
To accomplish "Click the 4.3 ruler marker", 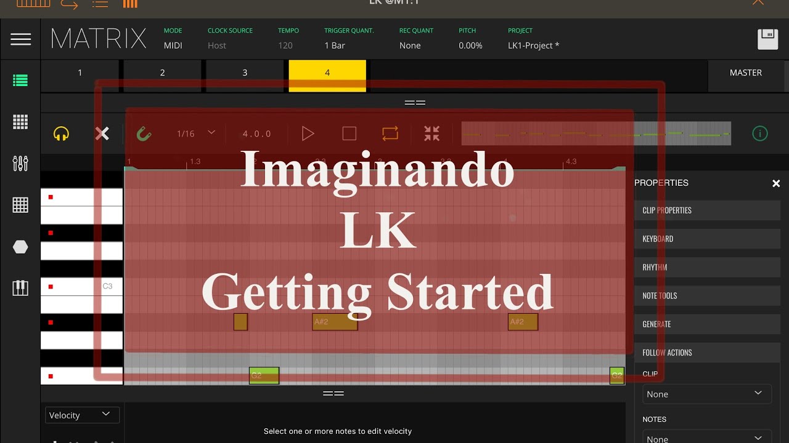I will [x=571, y=162].
